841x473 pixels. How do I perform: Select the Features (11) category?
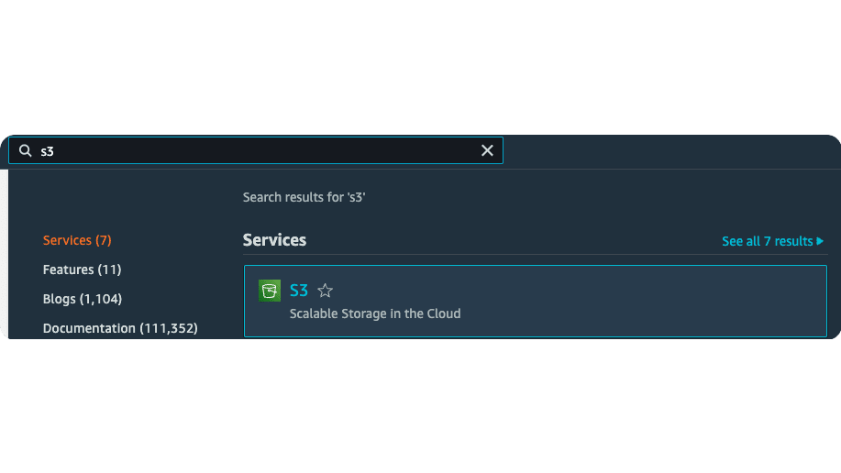click(82, 269)
